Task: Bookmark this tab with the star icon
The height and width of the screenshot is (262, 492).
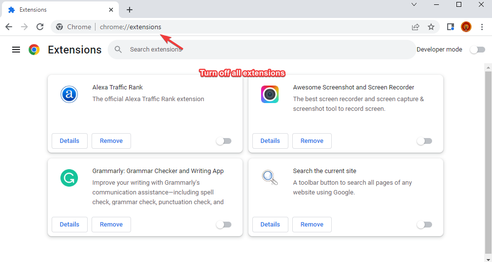Action: 431,27
